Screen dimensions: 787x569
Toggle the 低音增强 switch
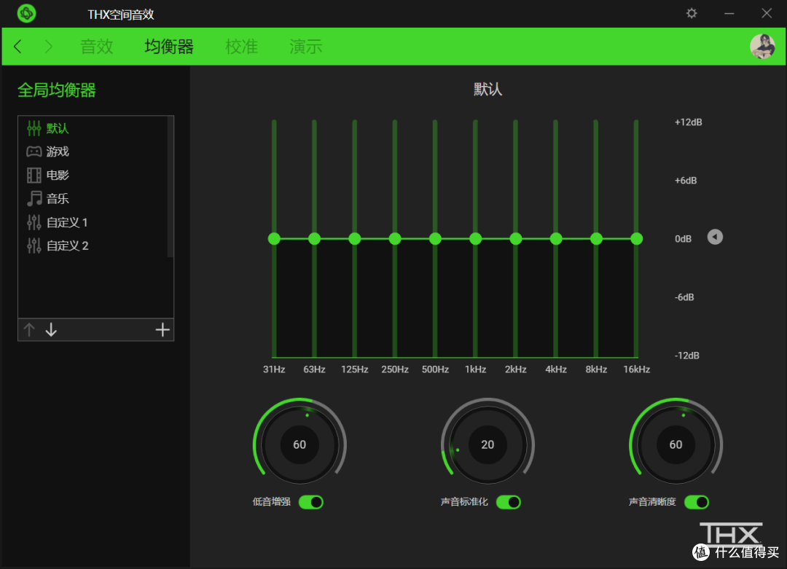point(310,502)
